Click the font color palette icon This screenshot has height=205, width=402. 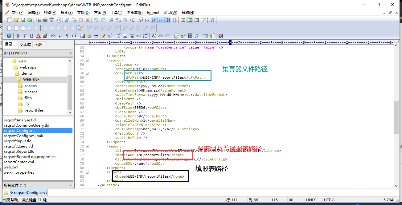45,36
